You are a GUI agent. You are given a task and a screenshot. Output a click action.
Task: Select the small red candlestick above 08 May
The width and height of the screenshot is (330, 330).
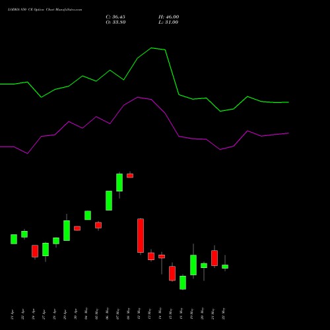[130, 176]
